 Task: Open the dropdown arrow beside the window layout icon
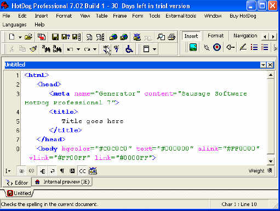(155, 49)
